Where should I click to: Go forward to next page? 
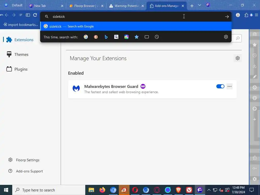click(x=14, y=15)
